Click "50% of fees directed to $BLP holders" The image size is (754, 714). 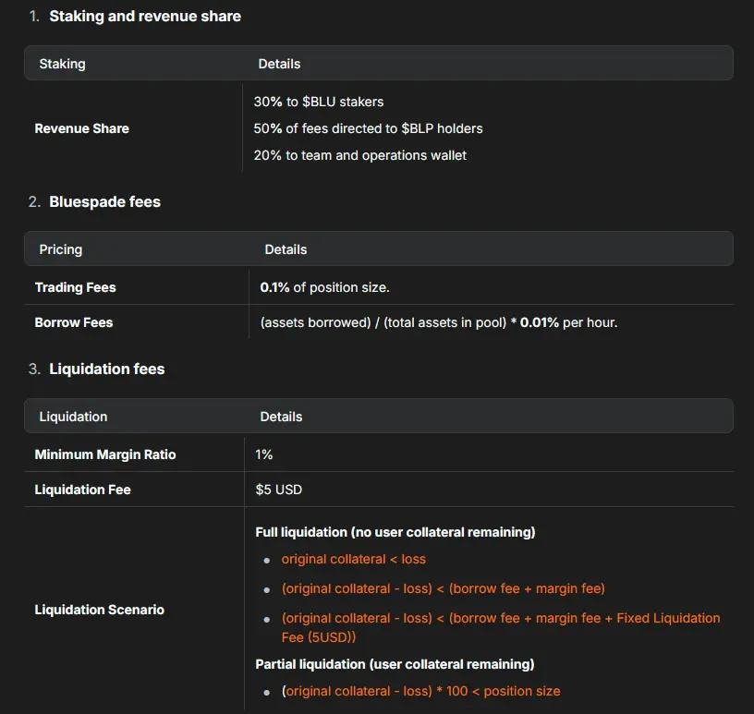[368, 128]
